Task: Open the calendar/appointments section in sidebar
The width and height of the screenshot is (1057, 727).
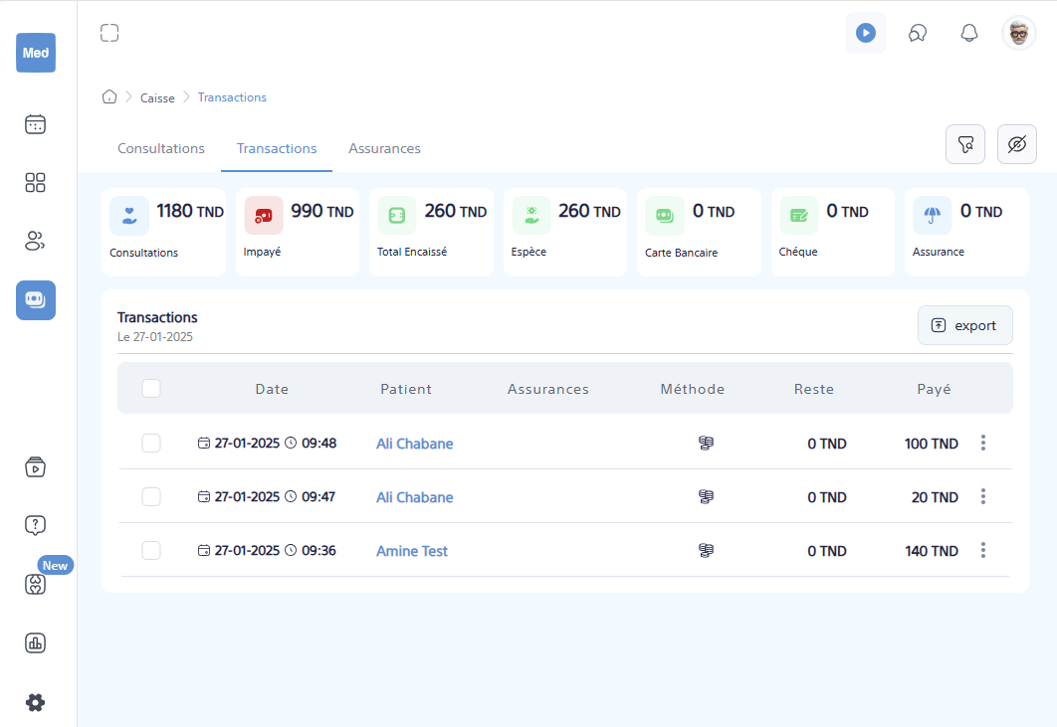Action: pos(35,124)
